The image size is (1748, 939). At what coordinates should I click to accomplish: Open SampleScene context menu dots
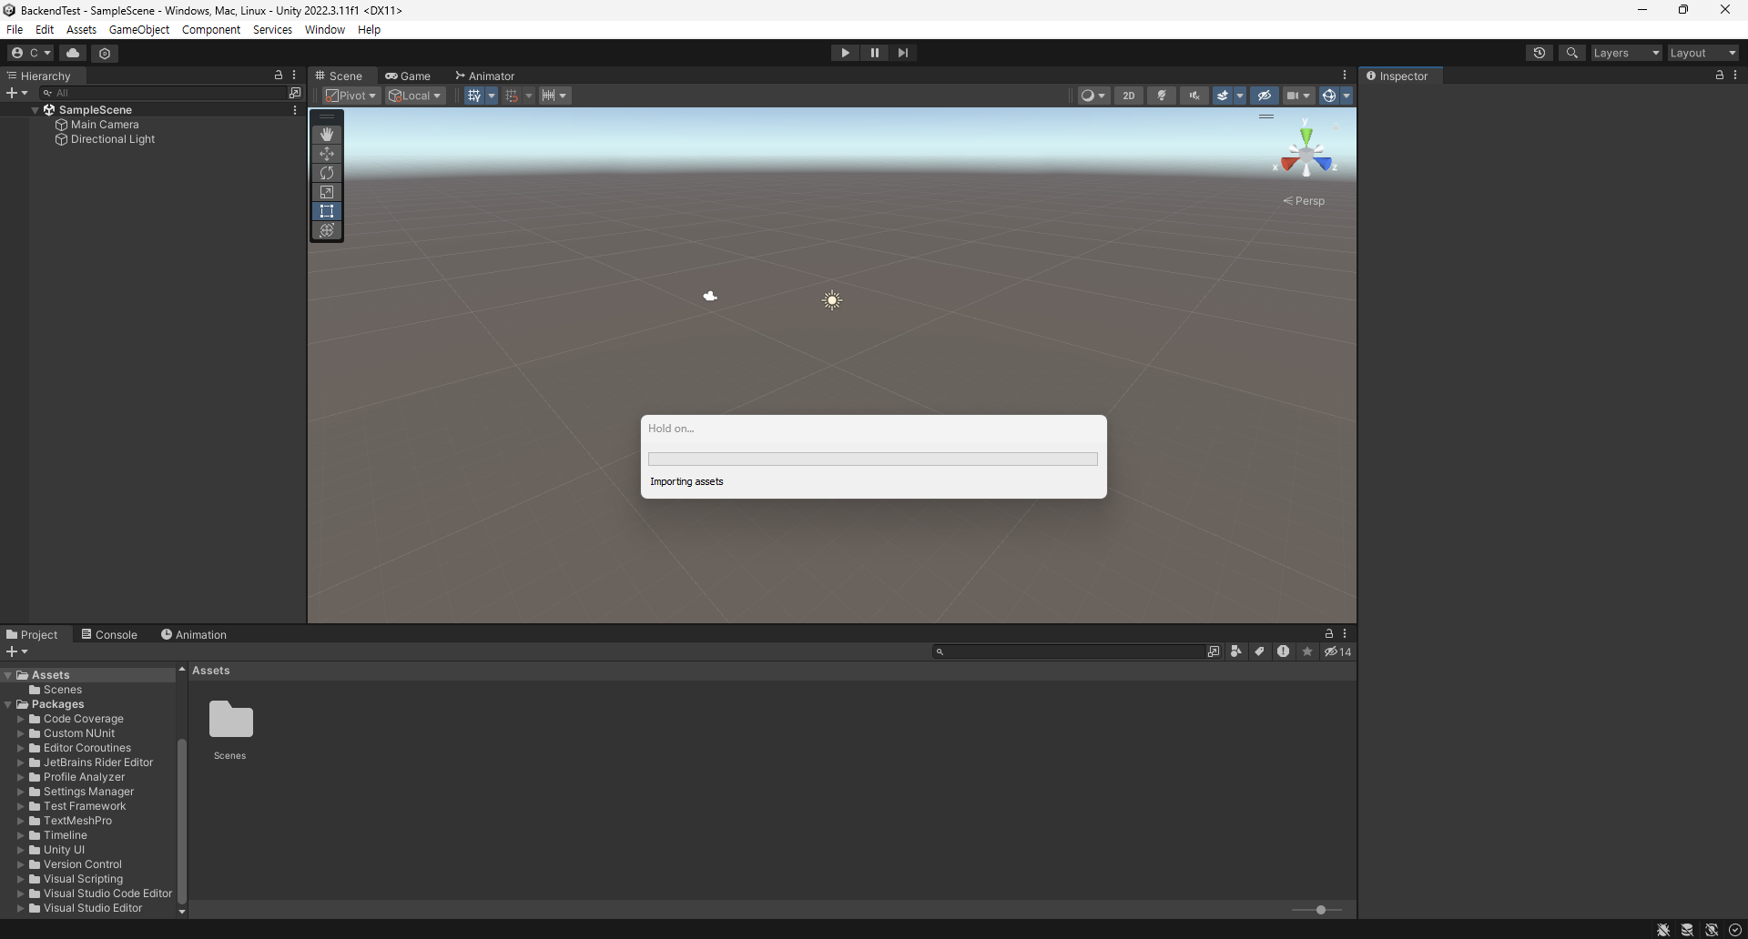[x=295, y=110]
